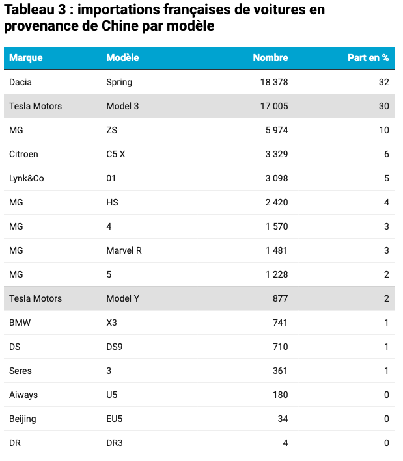Select the 18 378 number cell
403x461 pixels.
(x=273, y=82)
